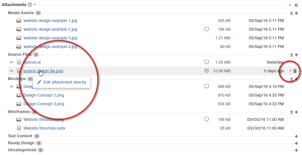Open dropdown arrow next to Attachments title
This screenshot has width=302, height=155.
coord(35,5)
